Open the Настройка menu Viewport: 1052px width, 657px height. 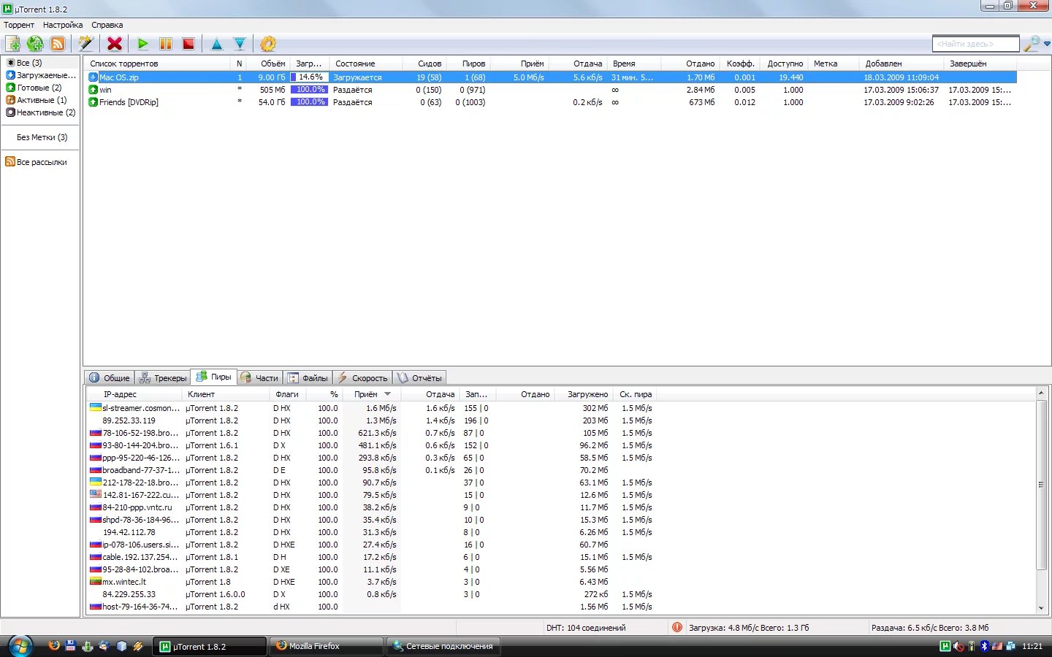click(x=62, y=25)
